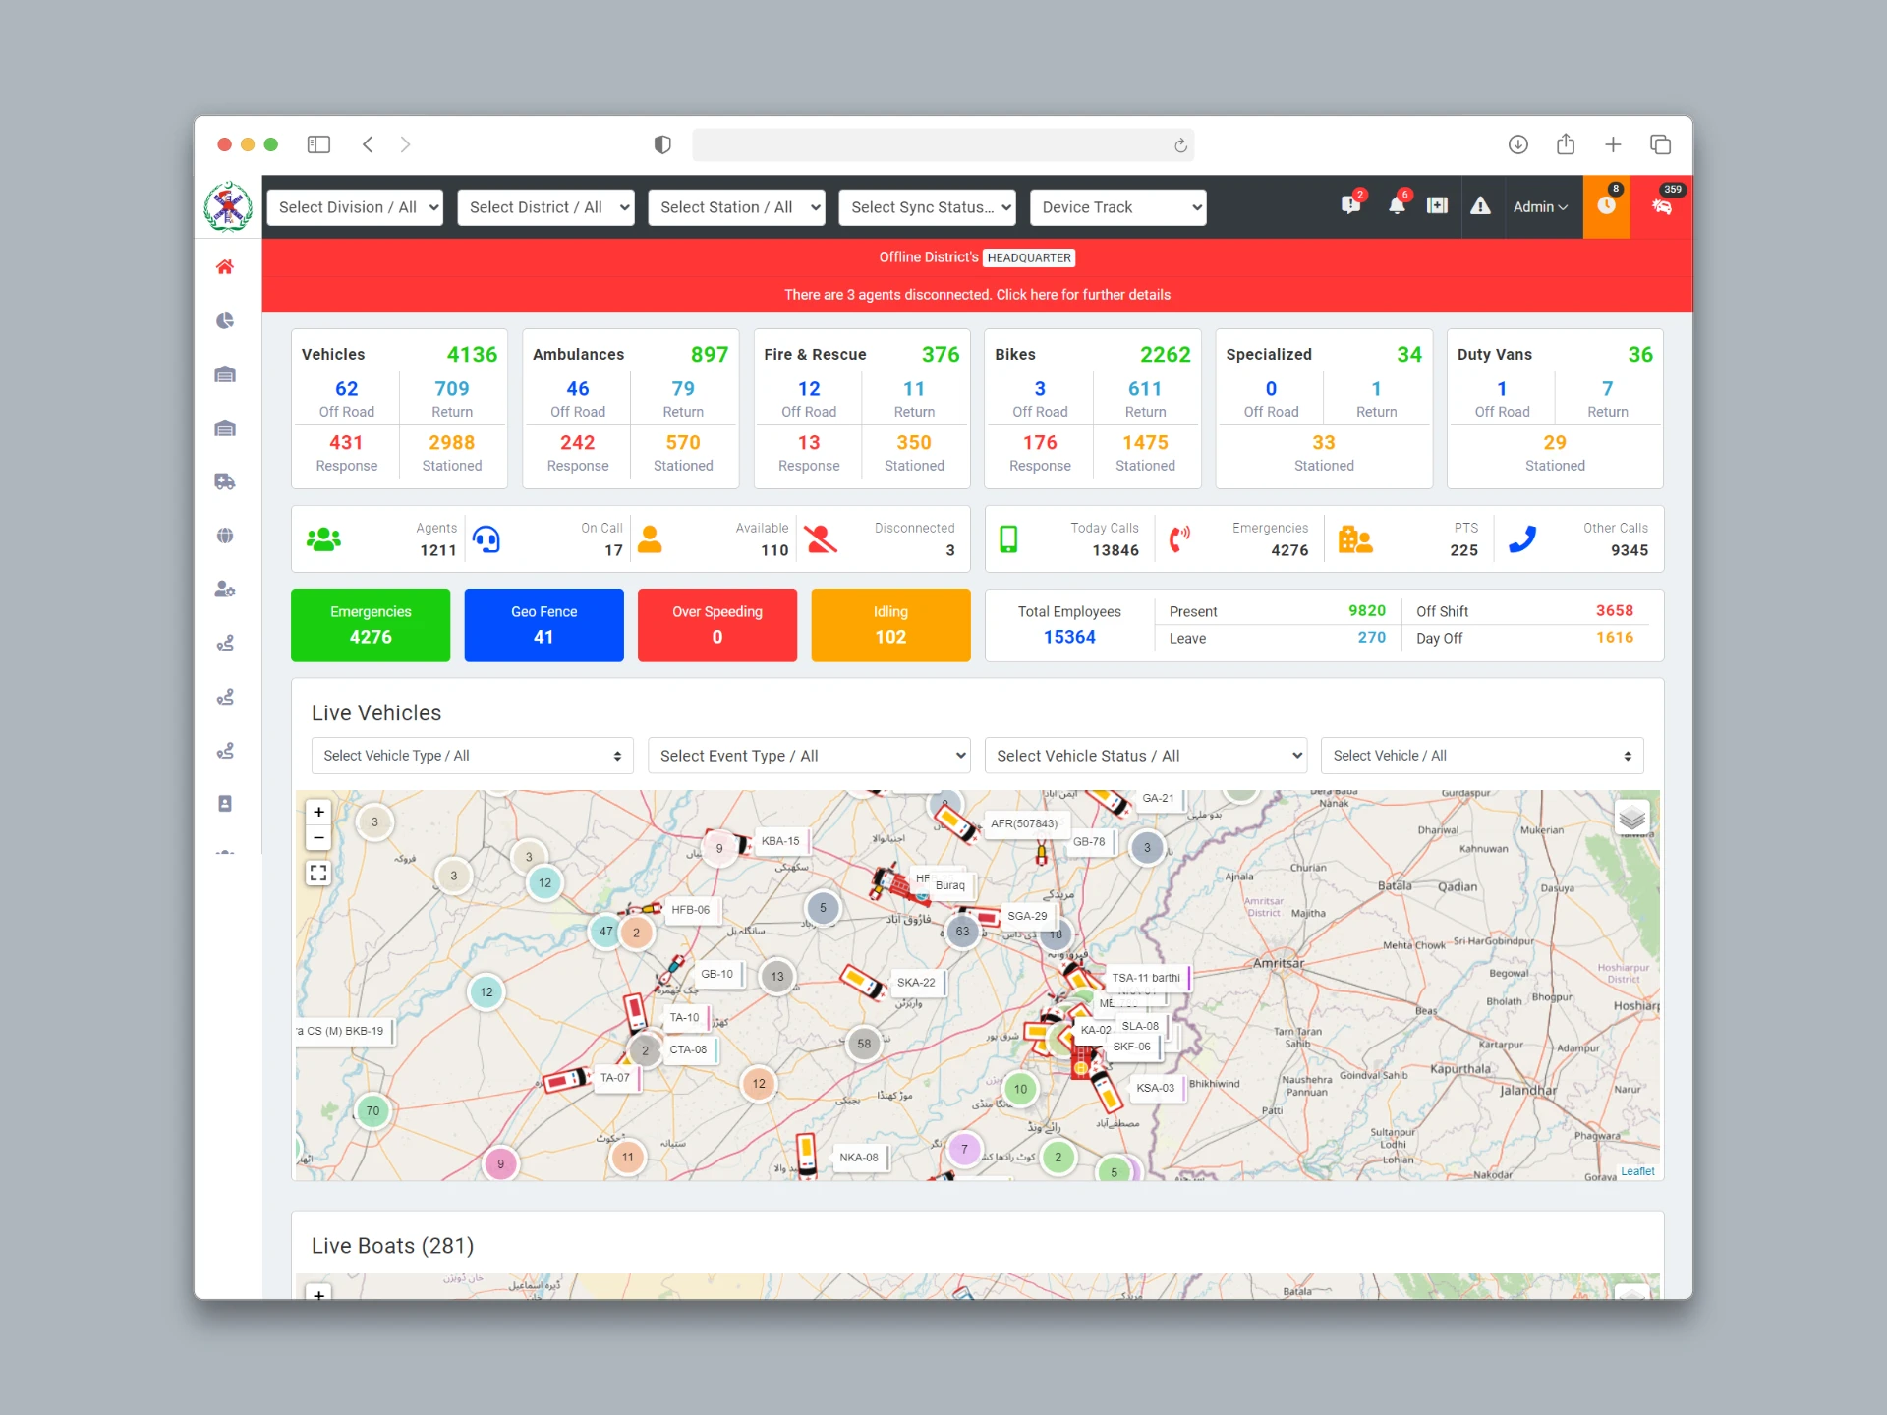Open the red vehicle alerts panel showing 359
The width and height of the screenshot is (1887, 1415).
(x=1662, y=206)
